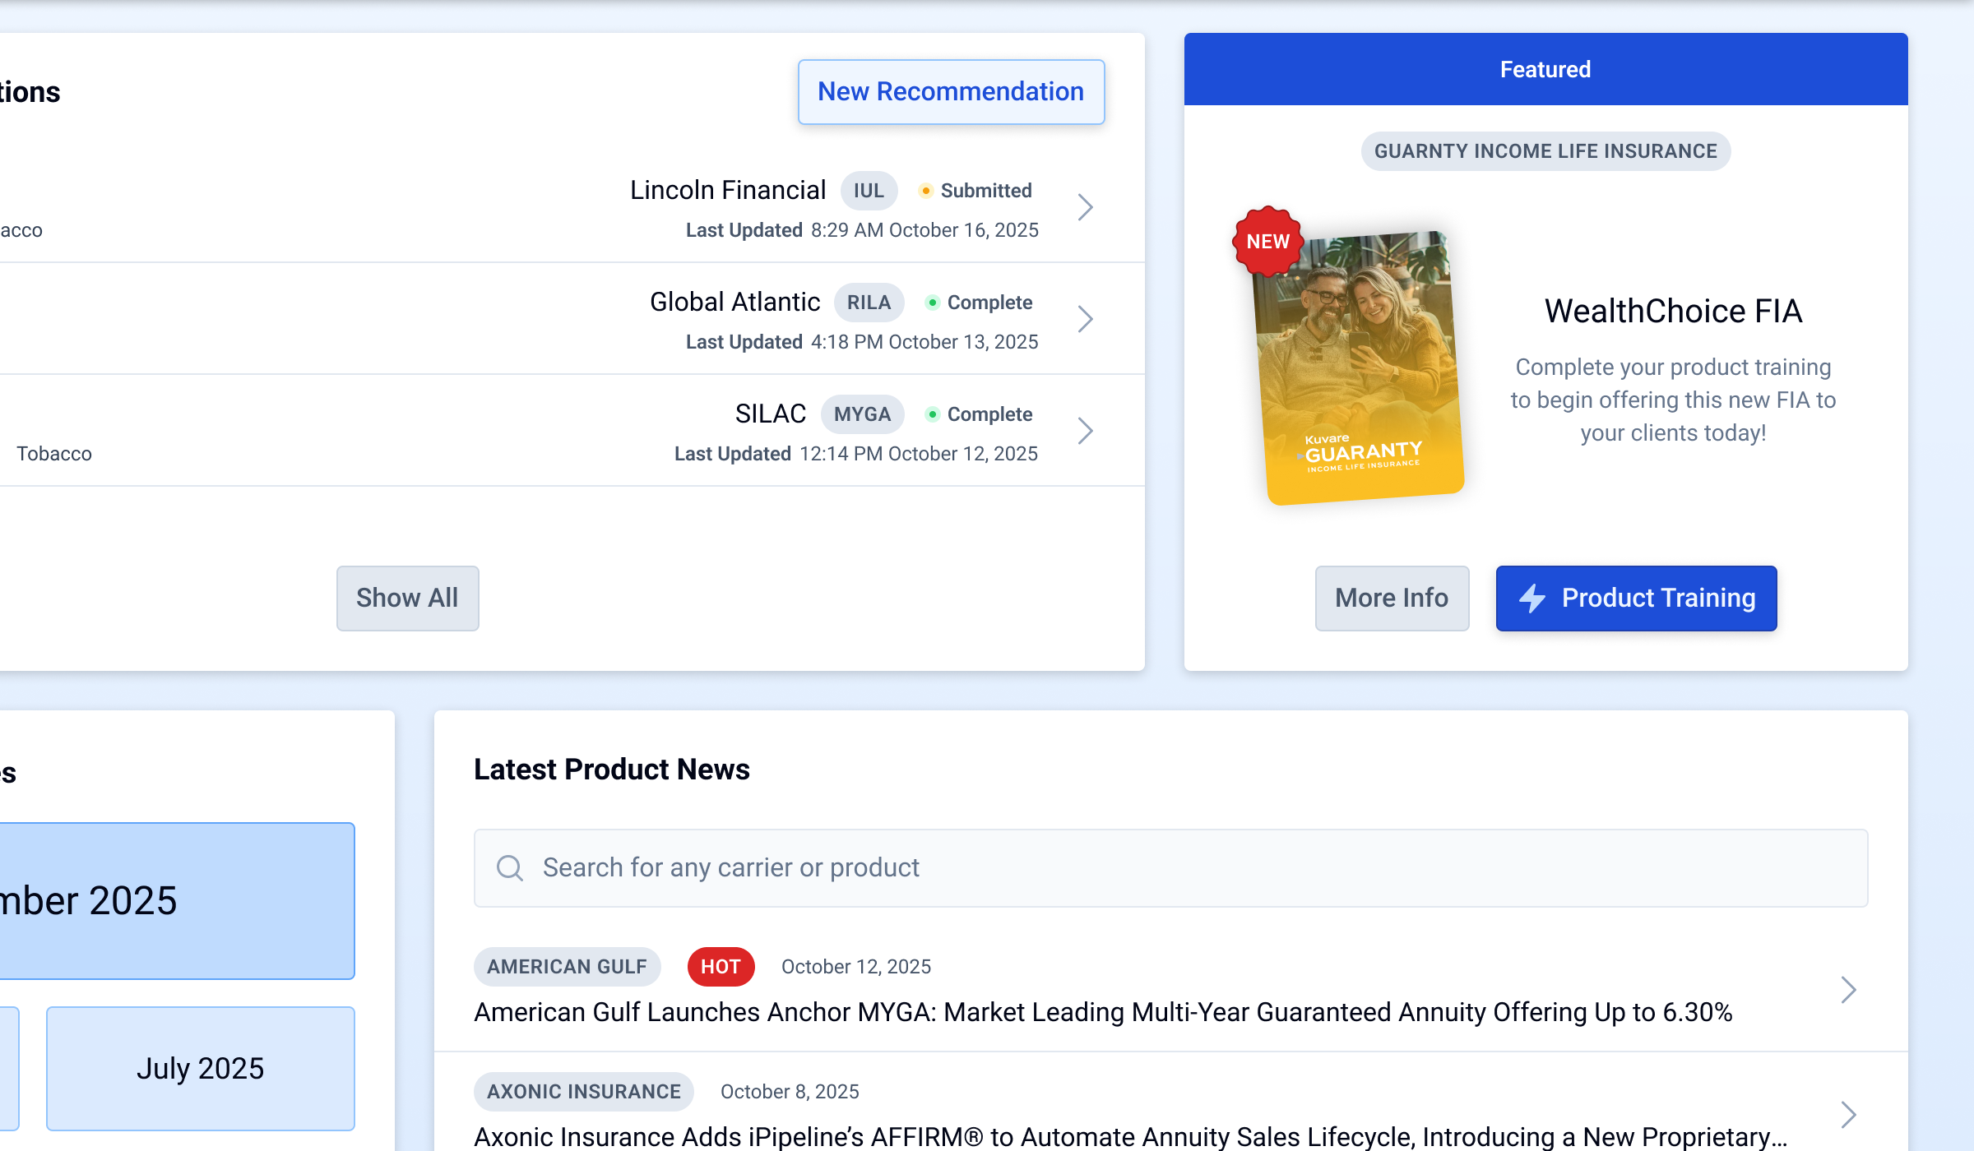
Task: Click the October 8, 2025 news date
Action: coord(790,1092)
